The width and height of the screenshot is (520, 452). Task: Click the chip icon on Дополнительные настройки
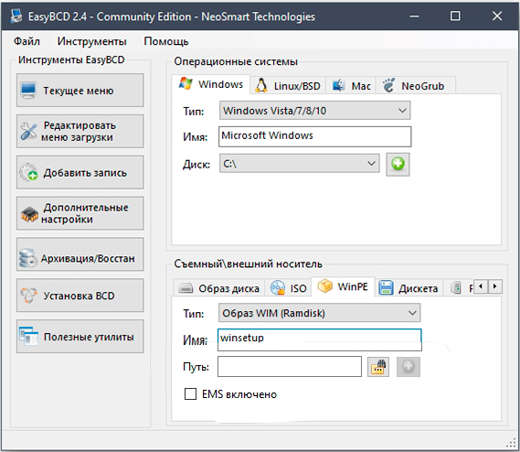coord(29,214)
